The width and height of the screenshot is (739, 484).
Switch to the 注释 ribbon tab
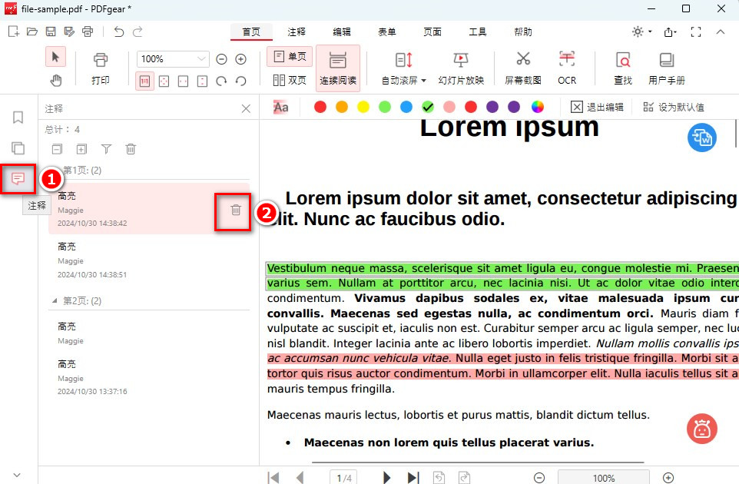[x=296, y=32]
